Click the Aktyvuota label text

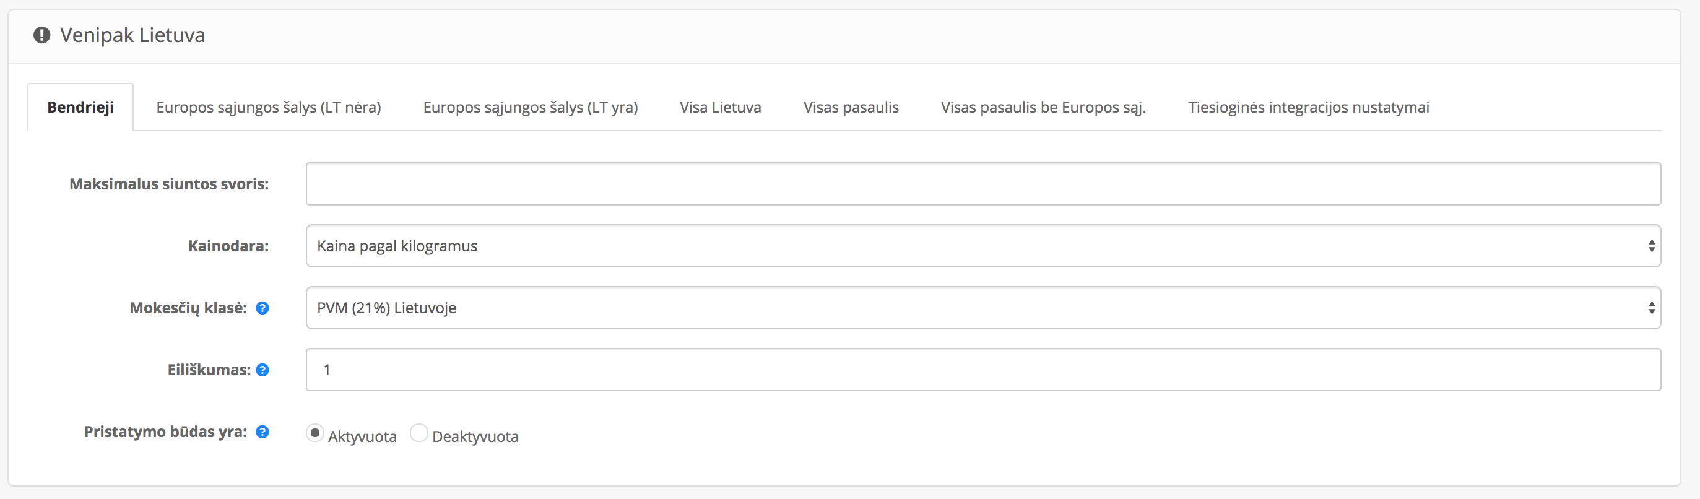pyautogui.click(x=362, y=437)
